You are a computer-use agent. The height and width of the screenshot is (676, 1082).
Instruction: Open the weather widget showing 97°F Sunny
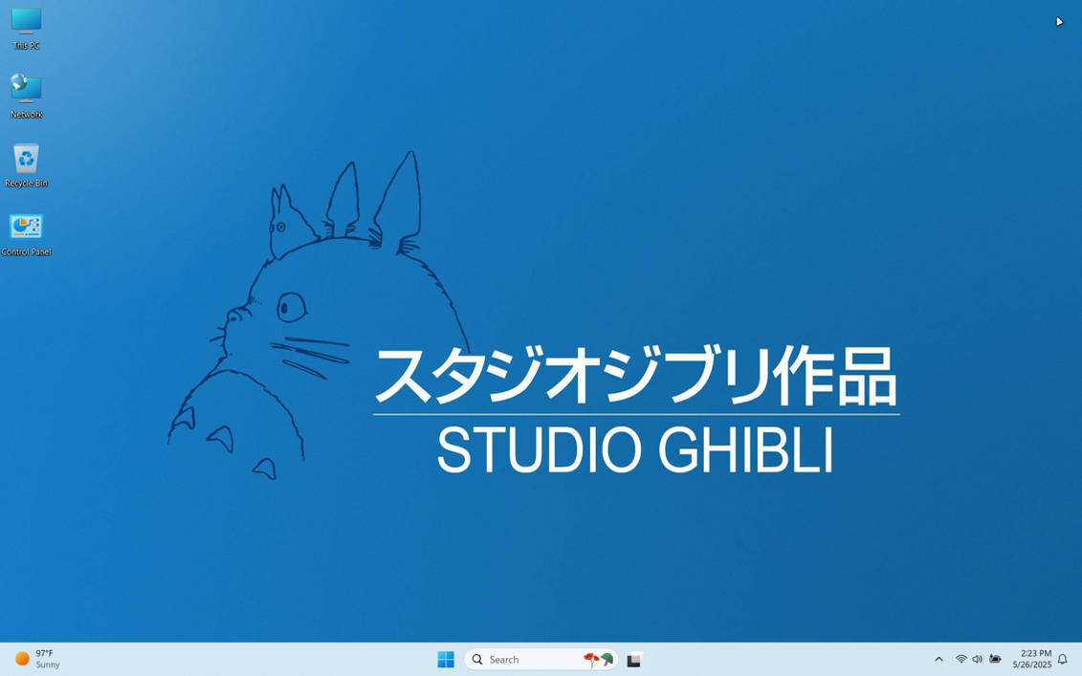pos(38,659)
